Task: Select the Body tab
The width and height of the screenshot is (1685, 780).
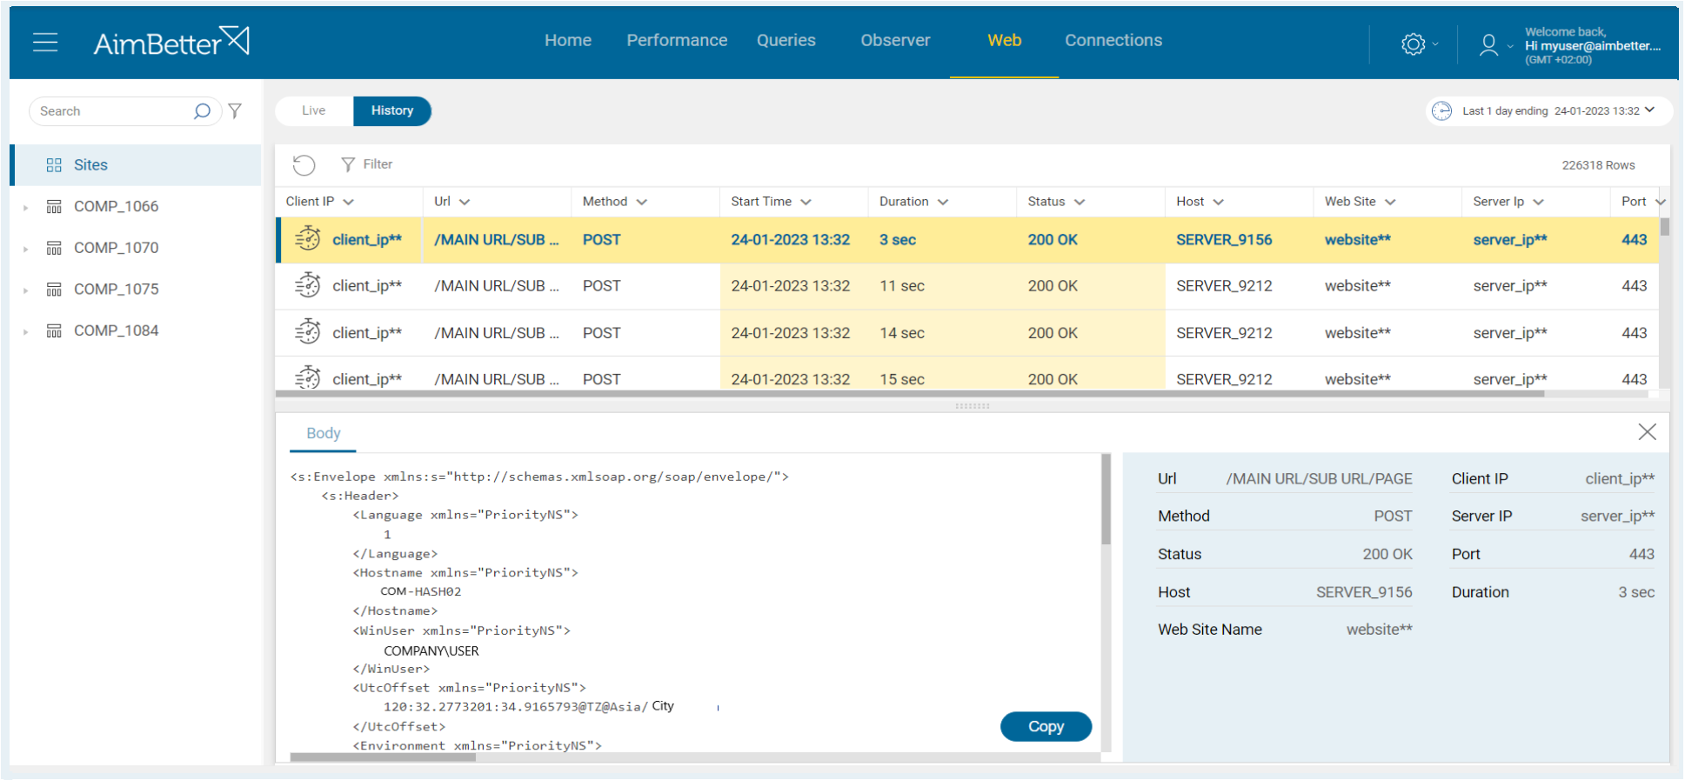Action: click(323, 433)
